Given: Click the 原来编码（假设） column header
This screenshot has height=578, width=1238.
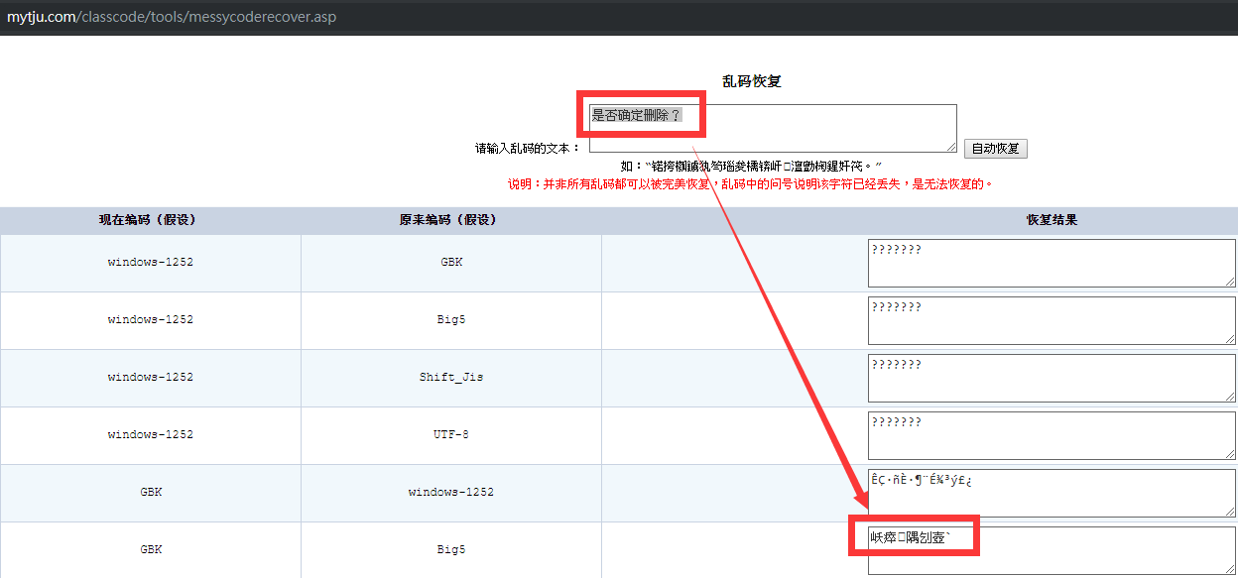Looking at the screenshot, I should (450, 220).
